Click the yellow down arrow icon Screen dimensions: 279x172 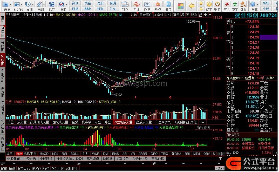point(201,9)
